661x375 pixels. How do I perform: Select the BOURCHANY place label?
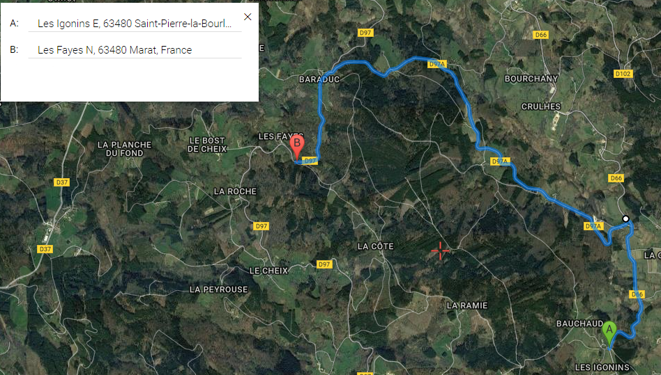(x=531, y=79)
